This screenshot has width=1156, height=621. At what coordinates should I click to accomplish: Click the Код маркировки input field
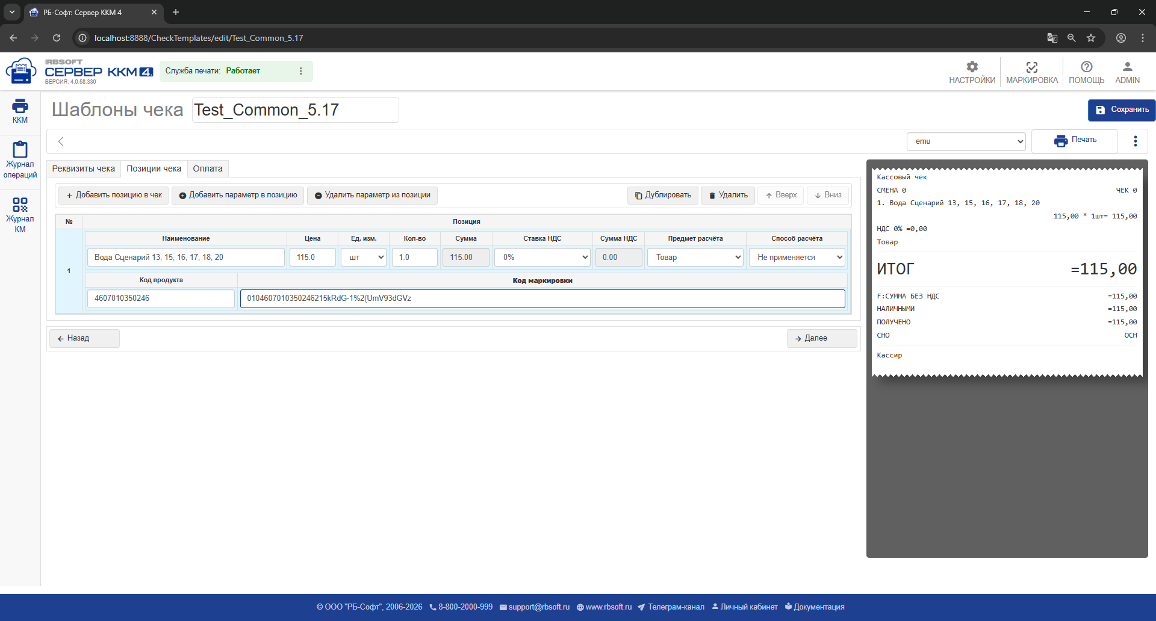(x=542, y=298)
